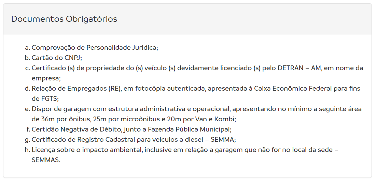Click the '36m por ônibus' line
This screenshot has height=184, width=377.
click(134, 119)
